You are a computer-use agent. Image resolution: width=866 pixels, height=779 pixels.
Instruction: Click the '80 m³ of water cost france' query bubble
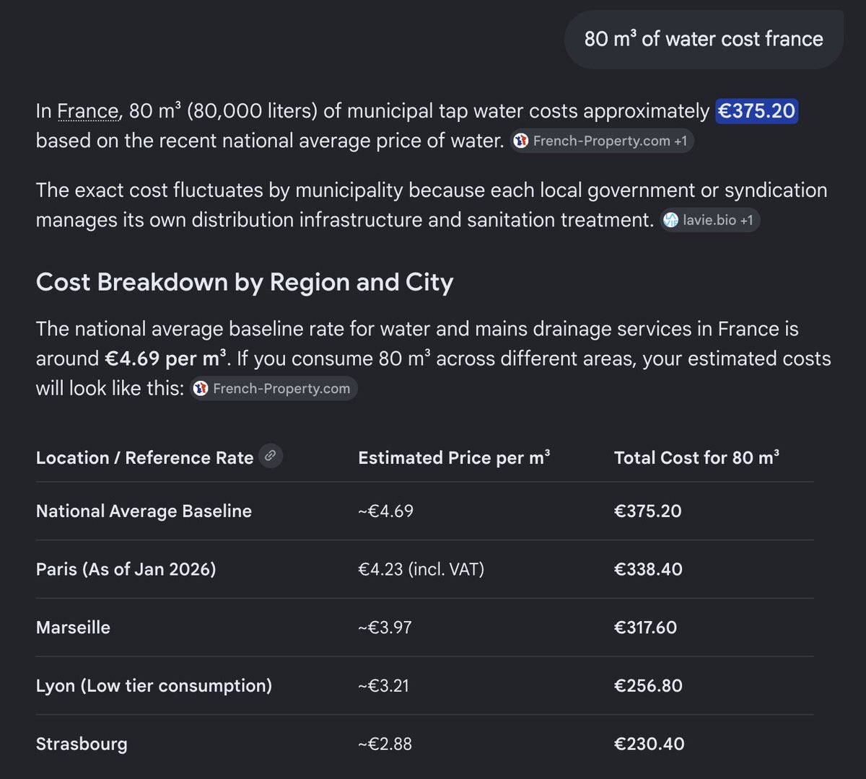coord(704,39)
